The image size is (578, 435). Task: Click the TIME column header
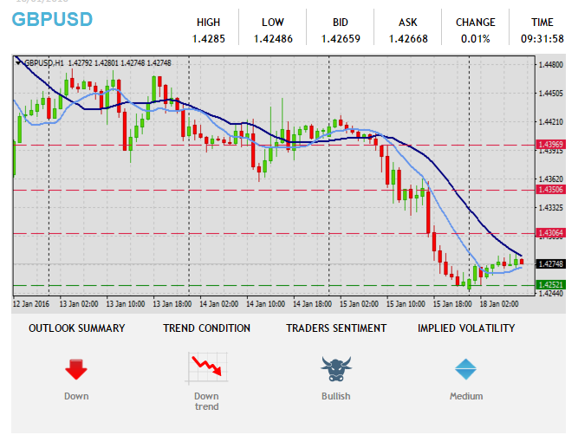coord(542,23)
